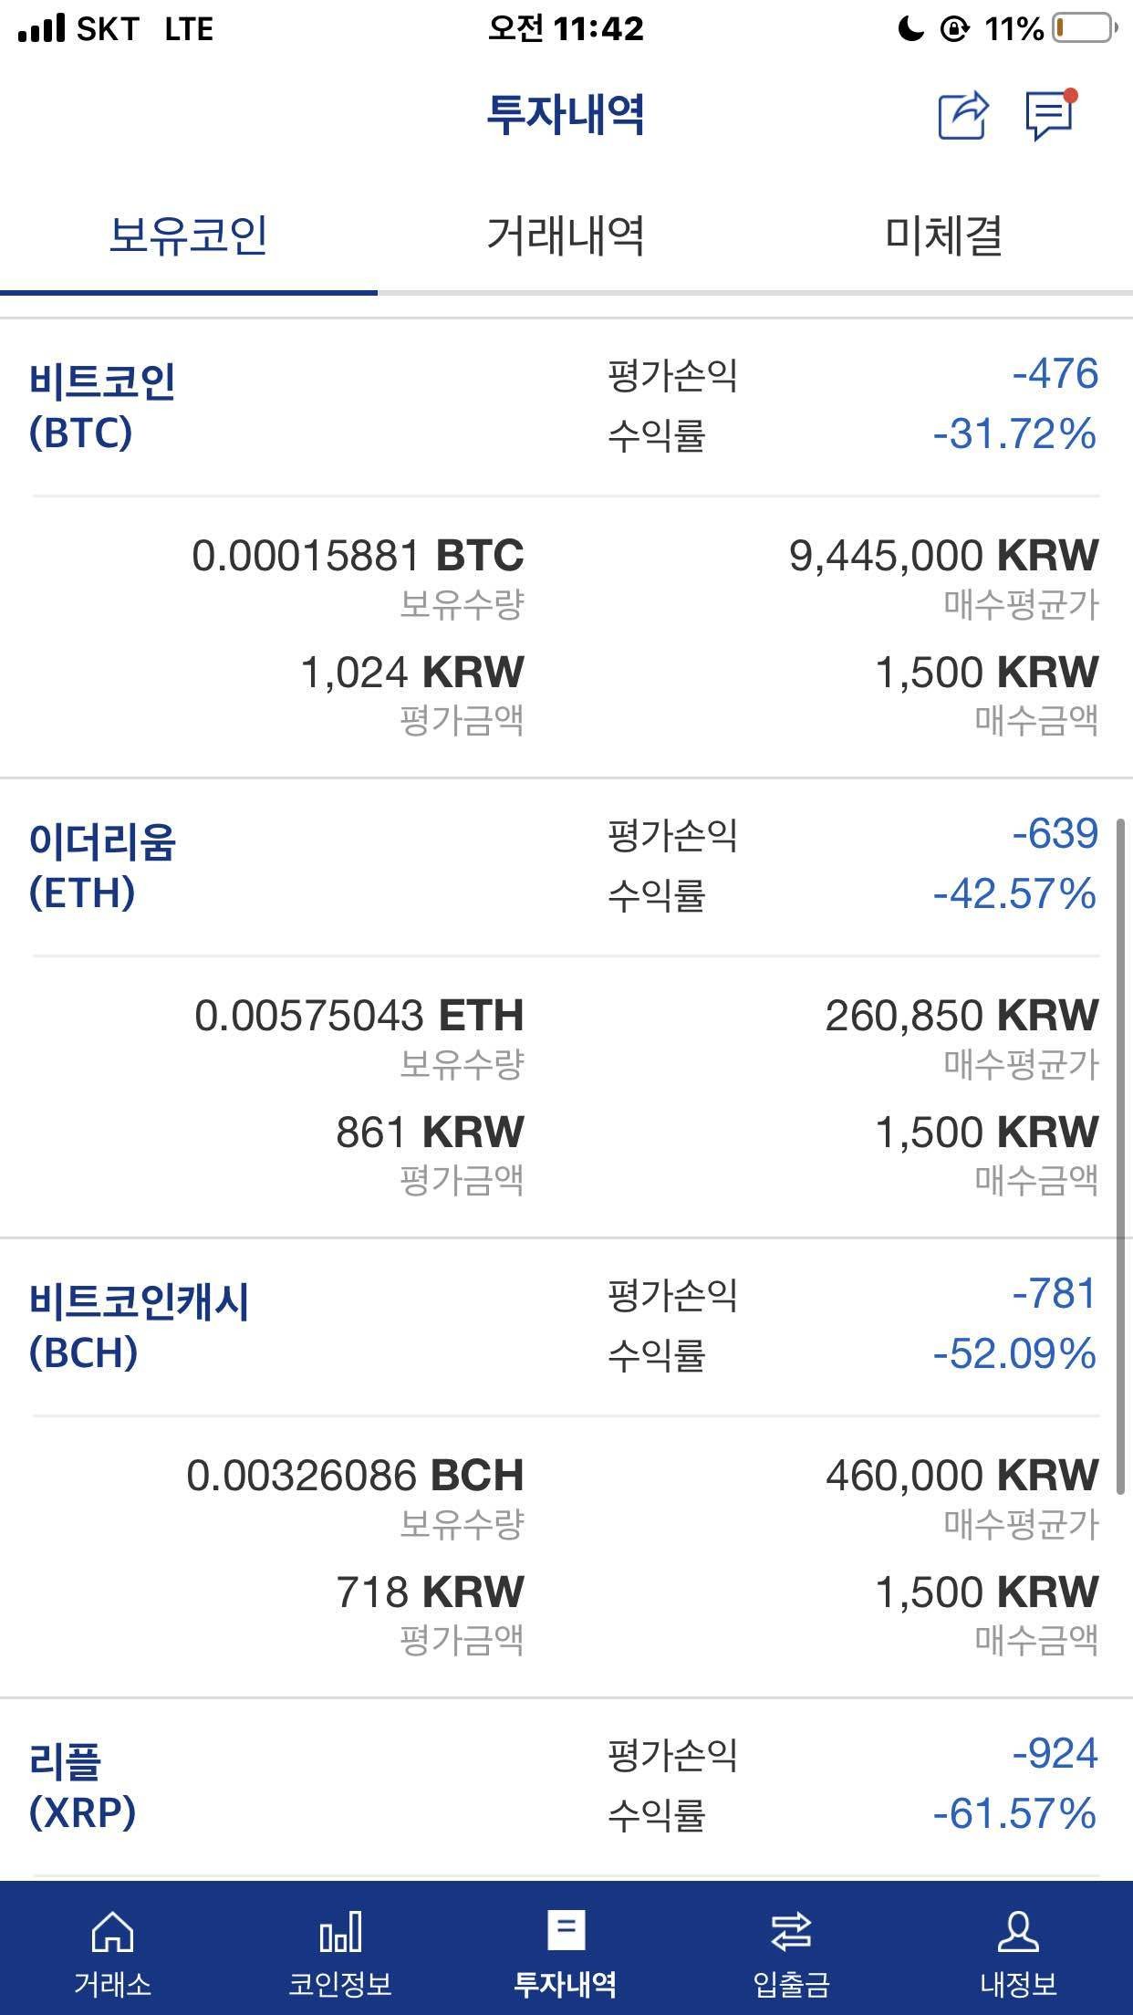Tap the share icon in header
Screen dimensions: 1133x2015
[962, 116]
